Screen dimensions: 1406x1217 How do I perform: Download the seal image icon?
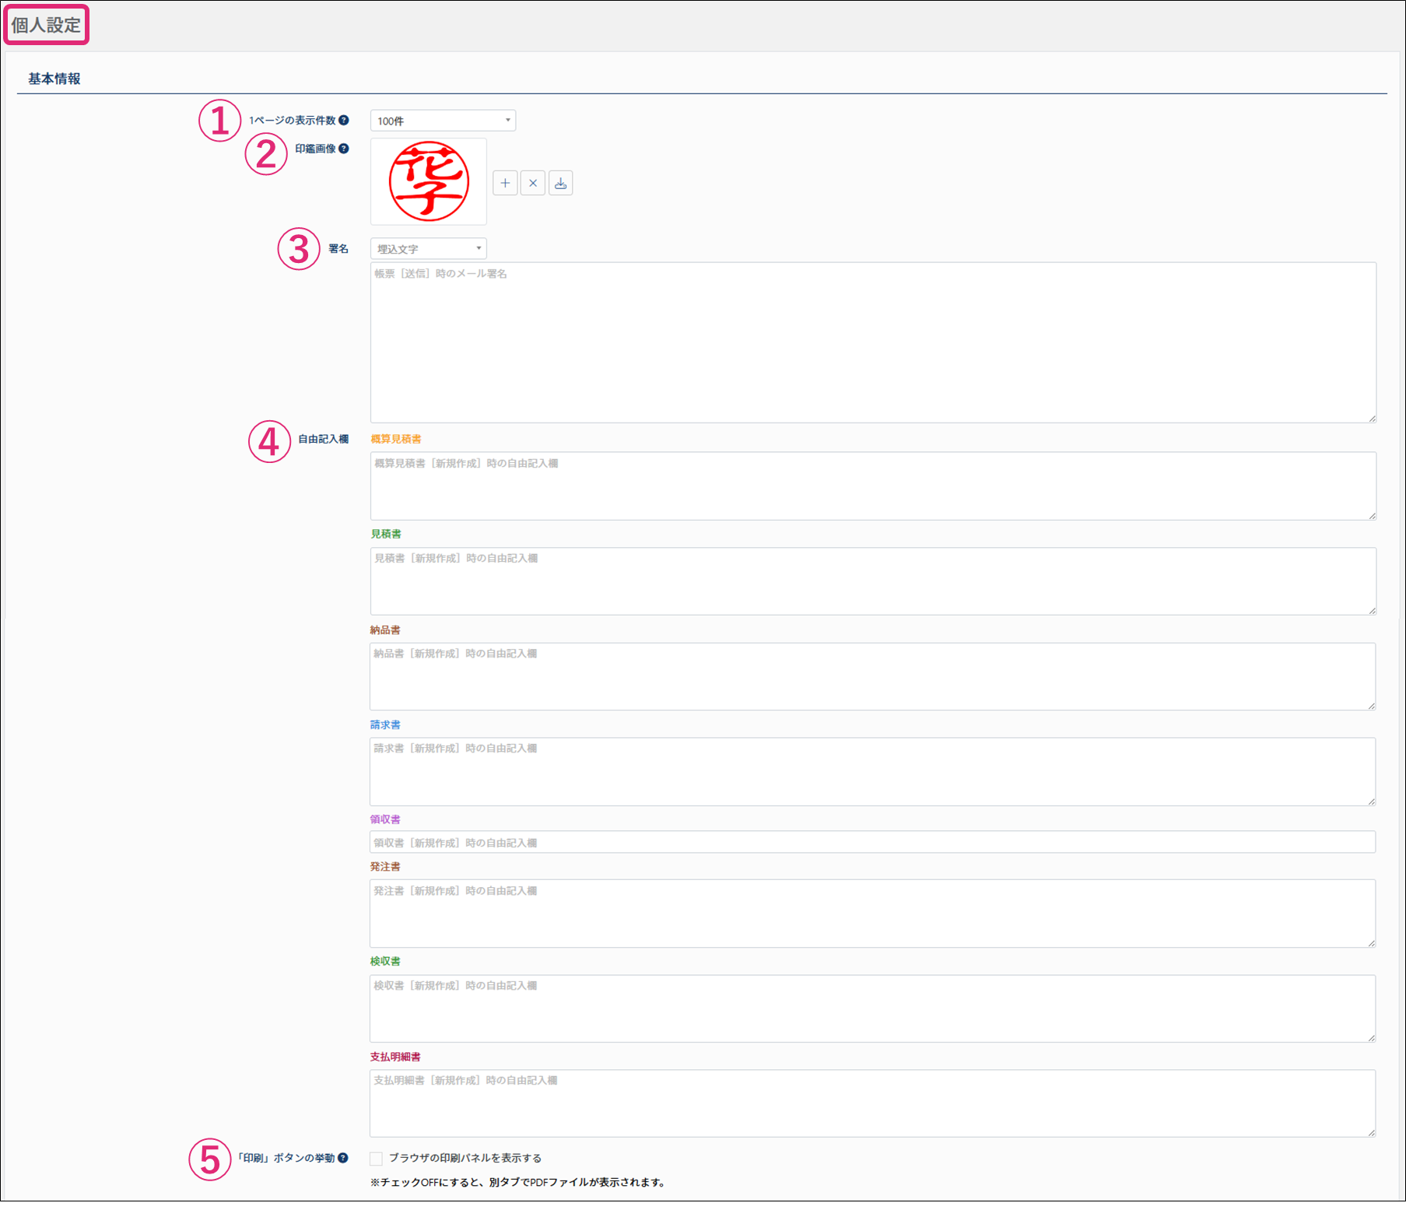(x=560, y=183)
